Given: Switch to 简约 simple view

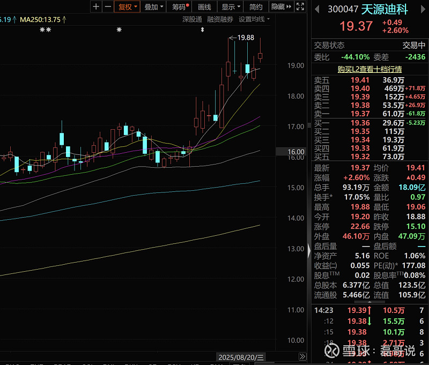Looking at the screenshot, I should [x=256, y=6].
